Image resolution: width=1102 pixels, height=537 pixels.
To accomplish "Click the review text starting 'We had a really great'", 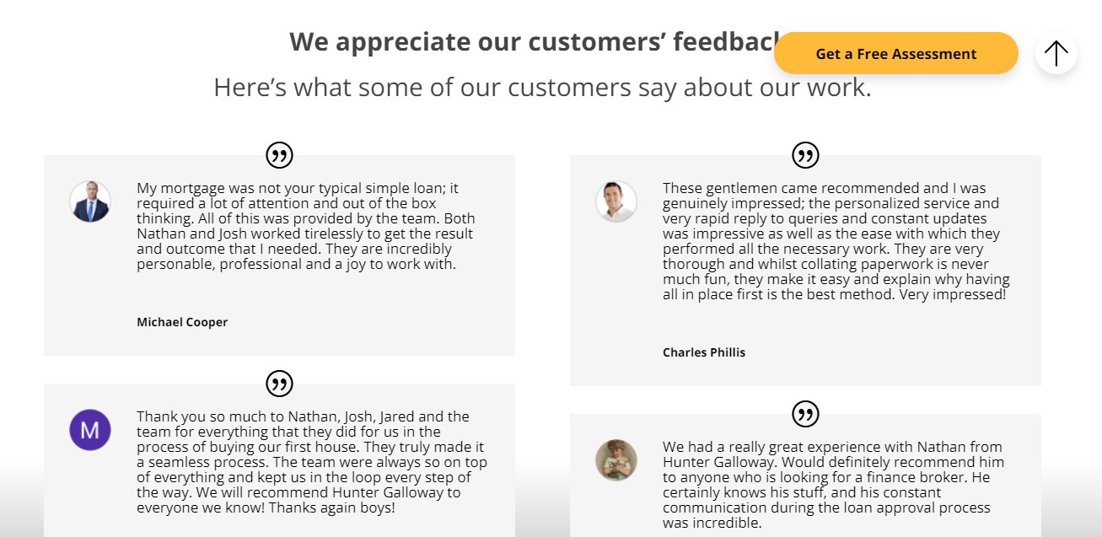I will point(833,485).
